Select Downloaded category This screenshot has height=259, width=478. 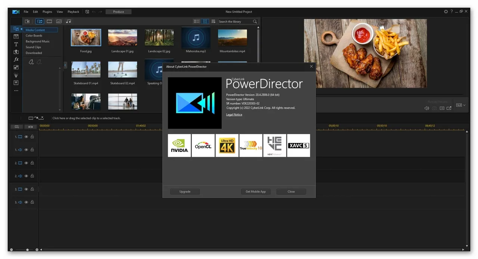tap(34, 53)
